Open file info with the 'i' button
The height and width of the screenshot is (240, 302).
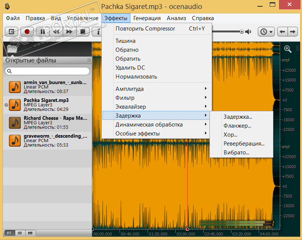[x=97, y=32]
